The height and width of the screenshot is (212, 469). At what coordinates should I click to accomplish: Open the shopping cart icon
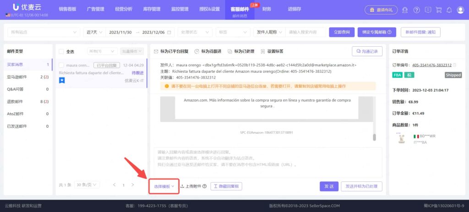click(x=439, y=10)
